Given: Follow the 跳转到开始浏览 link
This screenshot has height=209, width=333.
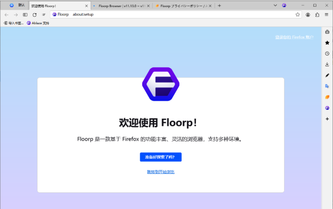Looking at the screenshot, I should [161, 171].
